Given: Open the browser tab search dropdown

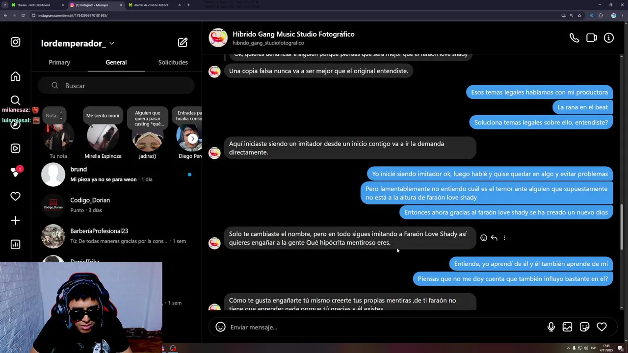Looking at the screenshot, I should coord(4,5).
